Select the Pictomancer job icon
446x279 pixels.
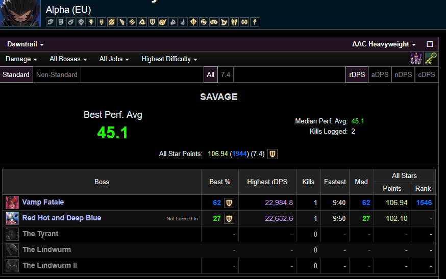pyautogui.click(x=163, y=22)
